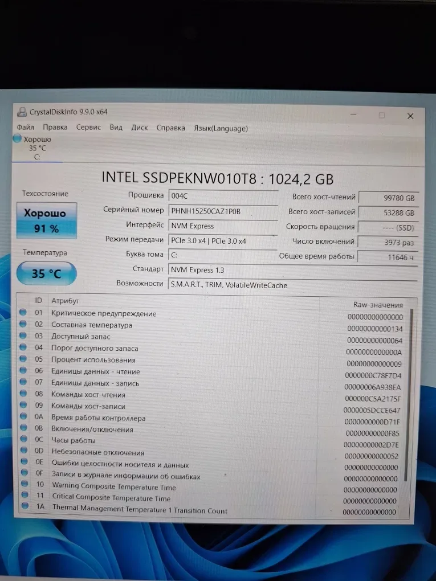
Task: Click the Атрибут column header
Action: click(65, 301)
